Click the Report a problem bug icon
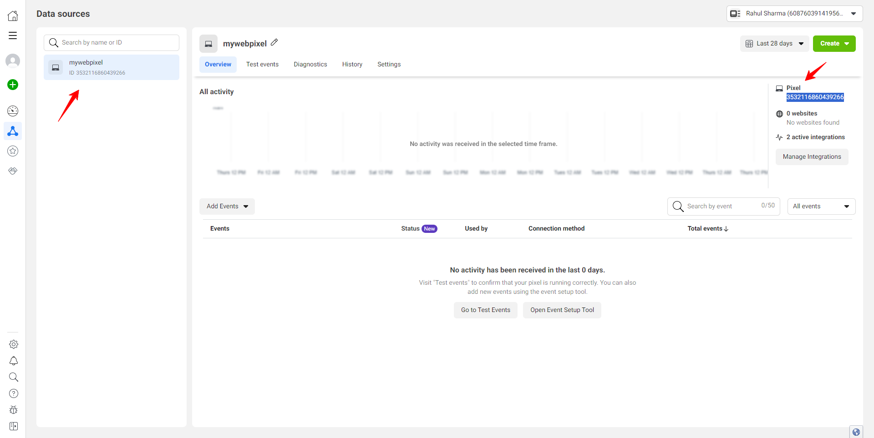 14,410
